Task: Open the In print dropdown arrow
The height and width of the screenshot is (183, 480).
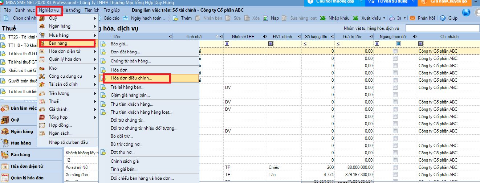Action: coord(405,18)
